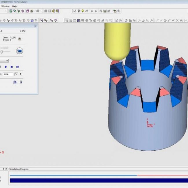Click the dark blue simulation progress bar

99,180
